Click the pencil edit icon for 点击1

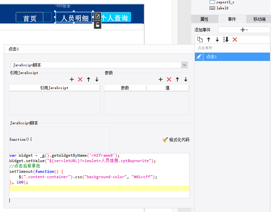click(199, 57)
